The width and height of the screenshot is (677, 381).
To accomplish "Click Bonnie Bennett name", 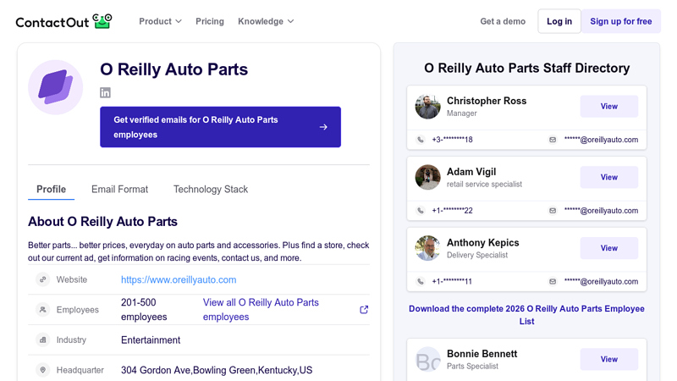I will point(482,354).
